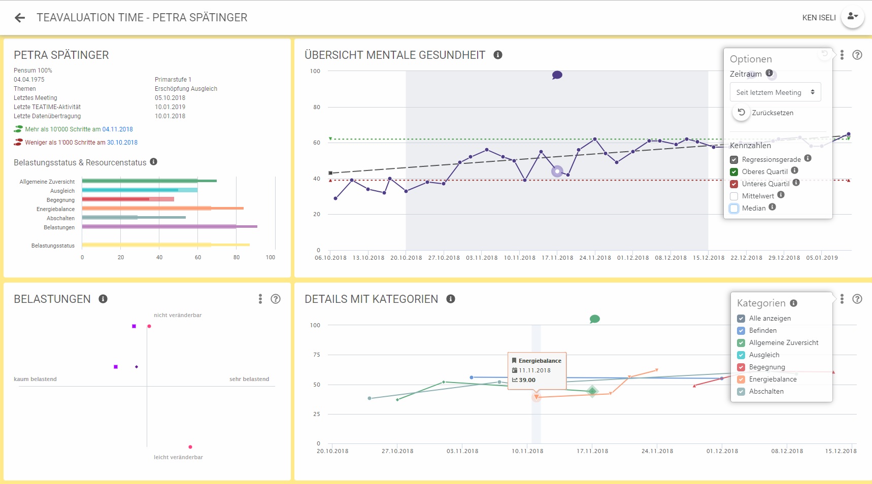Viewport: 872px width, 484px height.
Task: Toggle the Ausgleich category checkbox
Action: (741, 355)
